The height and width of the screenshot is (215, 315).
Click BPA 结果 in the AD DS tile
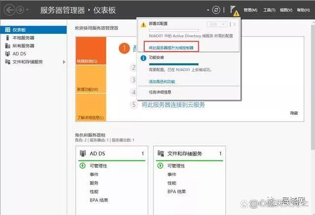(x=99, y=200)
